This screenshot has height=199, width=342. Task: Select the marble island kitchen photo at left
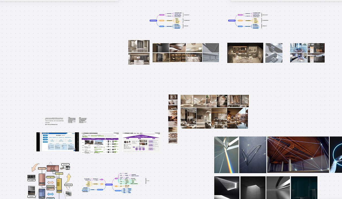[x=139, y=59]
